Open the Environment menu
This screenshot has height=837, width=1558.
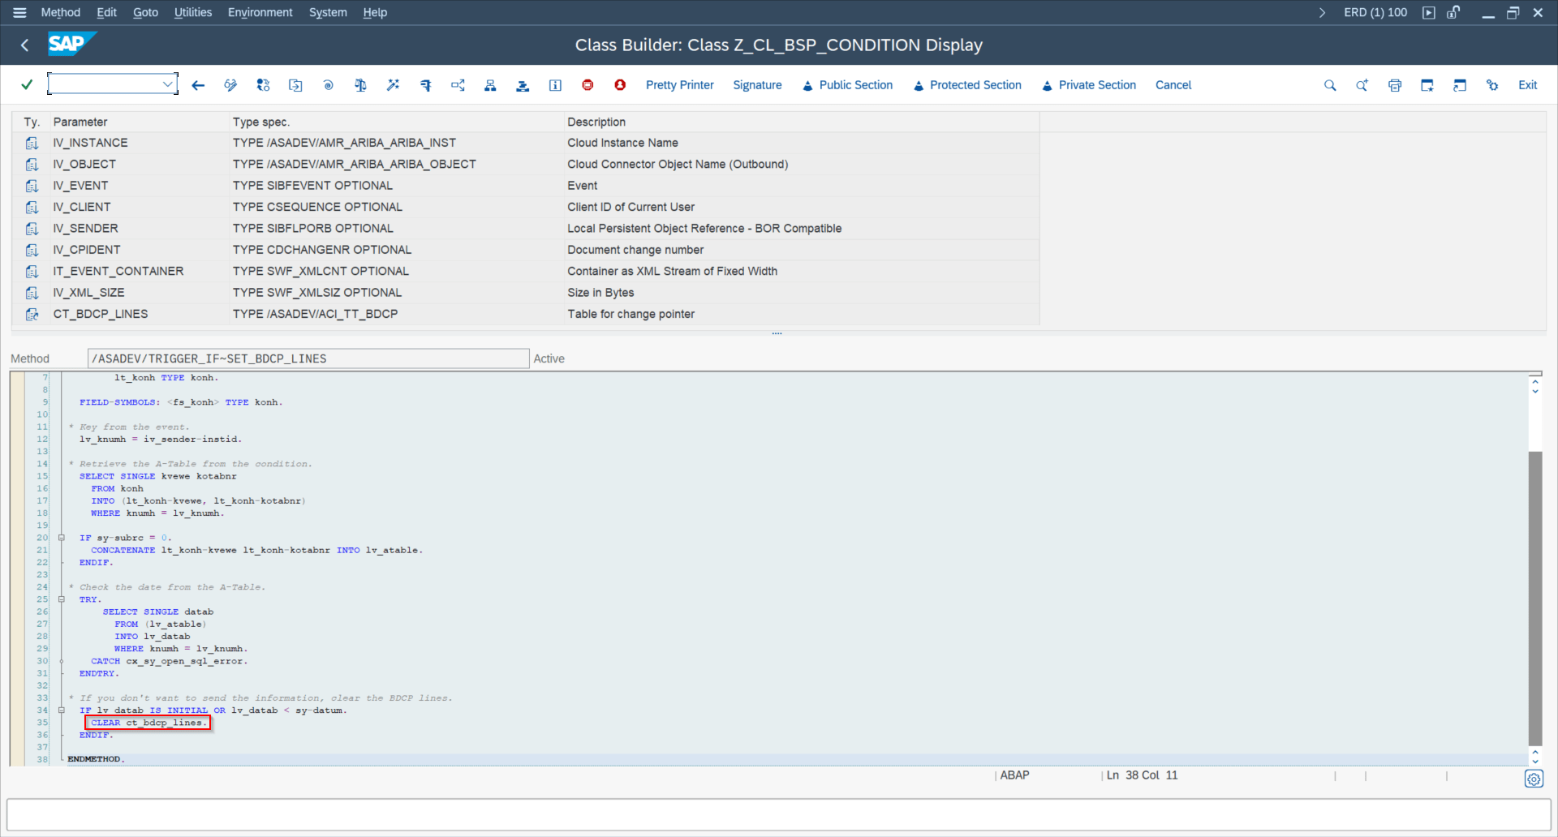coord(260,12)
